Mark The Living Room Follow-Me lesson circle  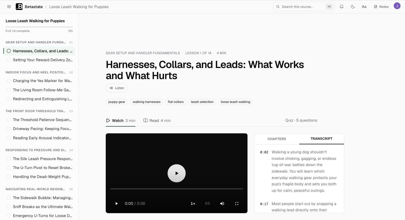click(x=9, y=90)
